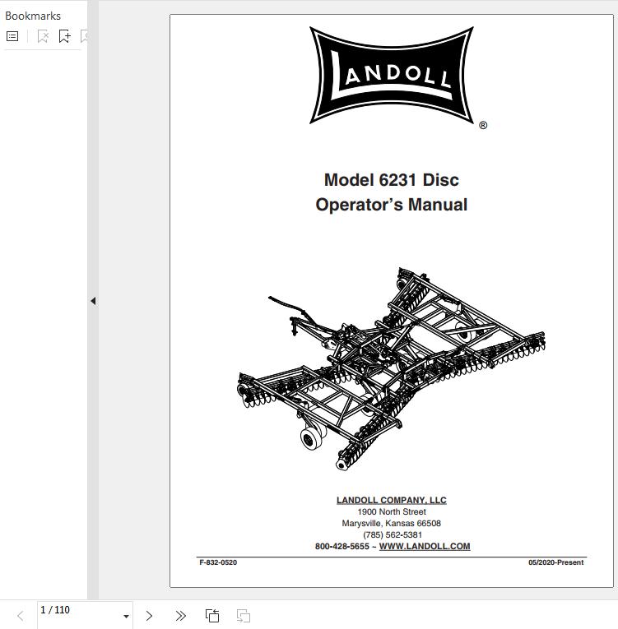Click the (785) 562-5381 phone number

click(x=393, y=534)
